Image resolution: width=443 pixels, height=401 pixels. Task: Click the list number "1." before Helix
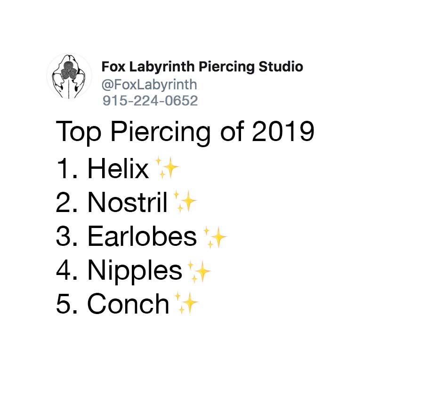tap(67, 168)
